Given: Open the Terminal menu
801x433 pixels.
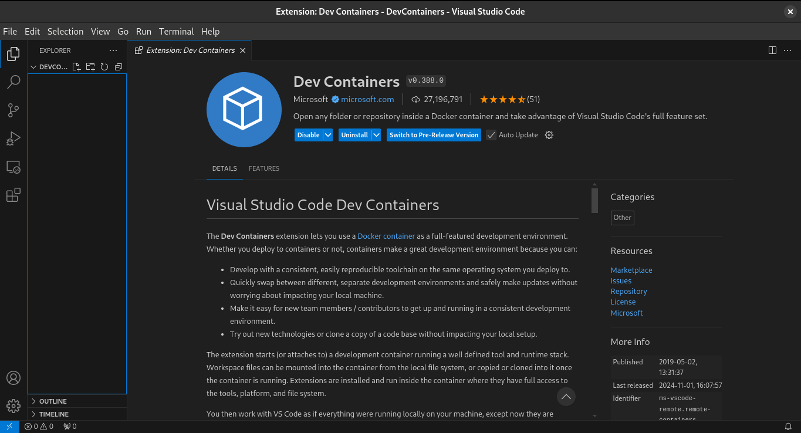Looking at the screenshot, I should 176,32.
